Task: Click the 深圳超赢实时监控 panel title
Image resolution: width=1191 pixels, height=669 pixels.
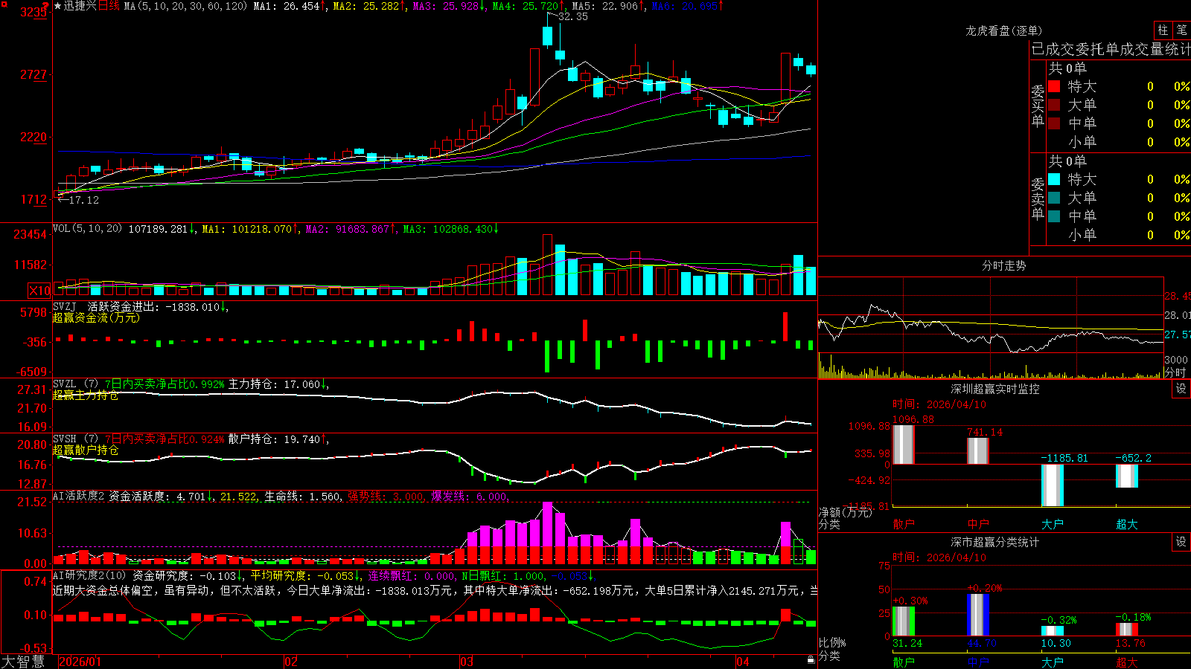Action: coord(995,389)
